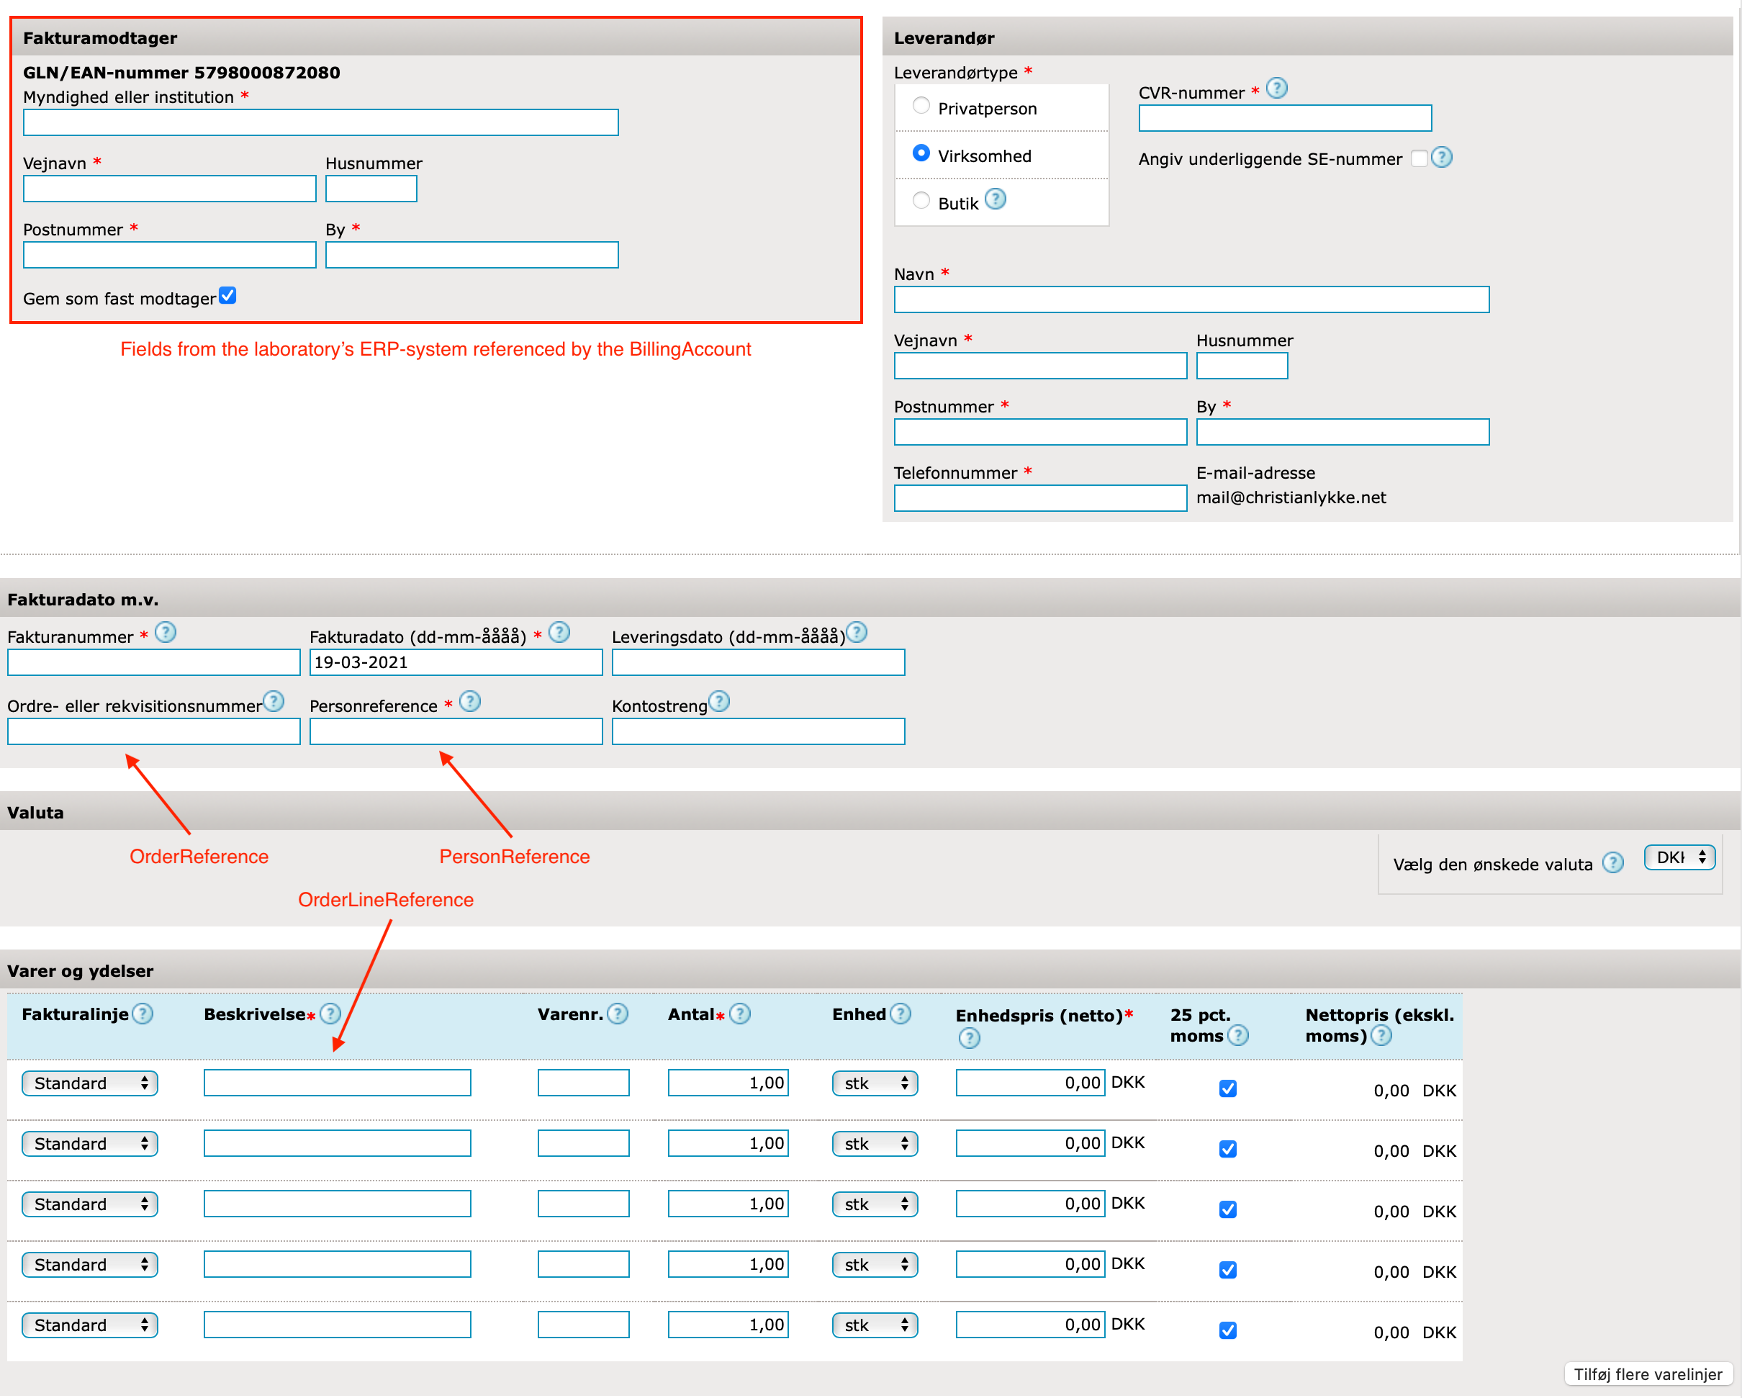The width and height of the screenshot is (1742, 1398).
Task: Click Leverandør Postnummer input field
Action: 1041,433
